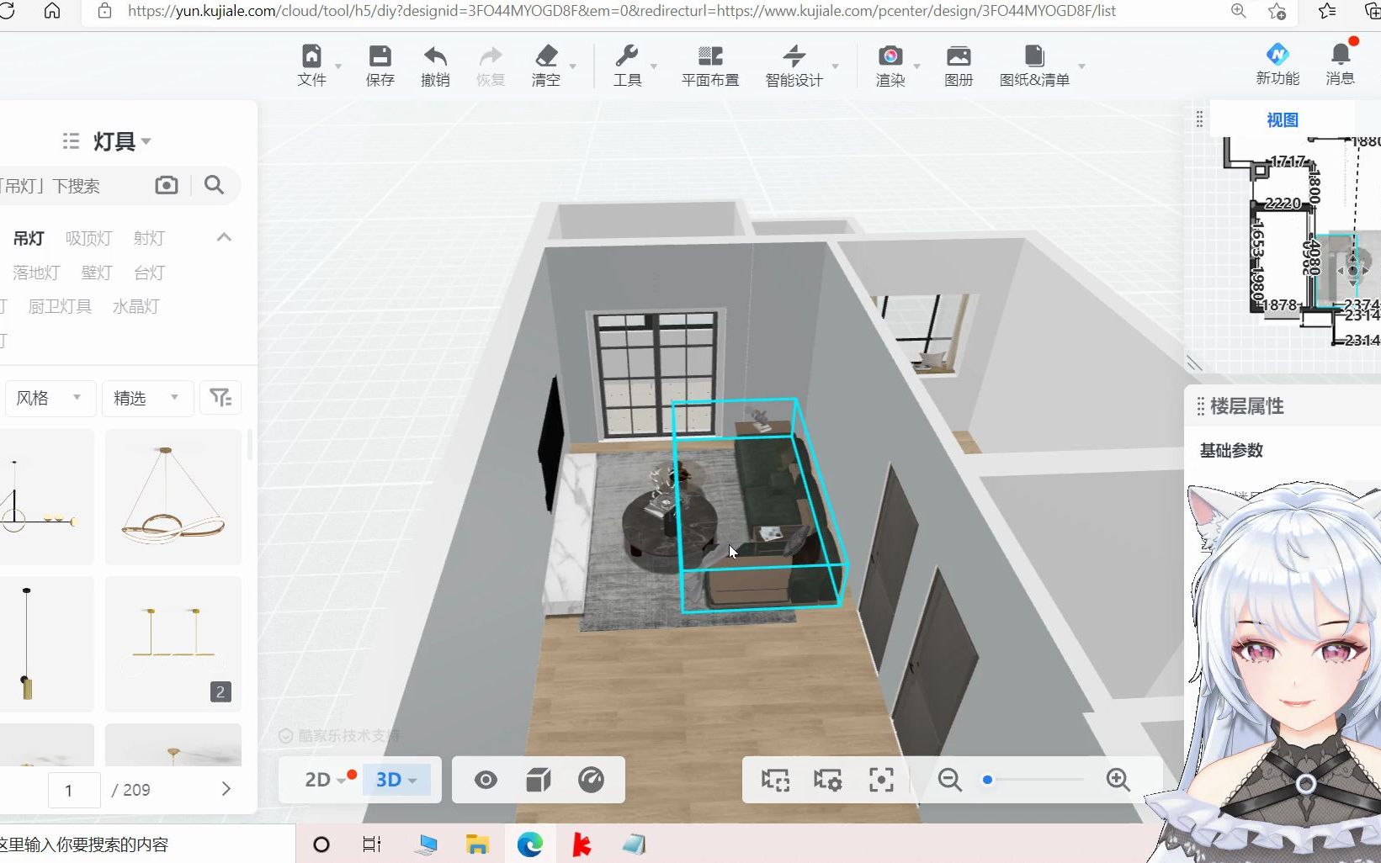Select the 吊灯 category
This screenshot has height=863, width=1381.
pos(29,238)
